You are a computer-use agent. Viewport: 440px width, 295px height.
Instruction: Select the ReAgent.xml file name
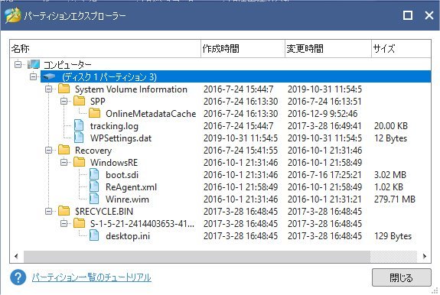[x=131, y=187]
